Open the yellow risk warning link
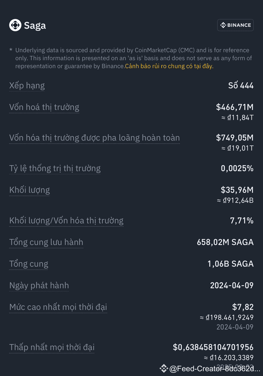Viewport: 263px width, 376px height. (x=170, y=66)
